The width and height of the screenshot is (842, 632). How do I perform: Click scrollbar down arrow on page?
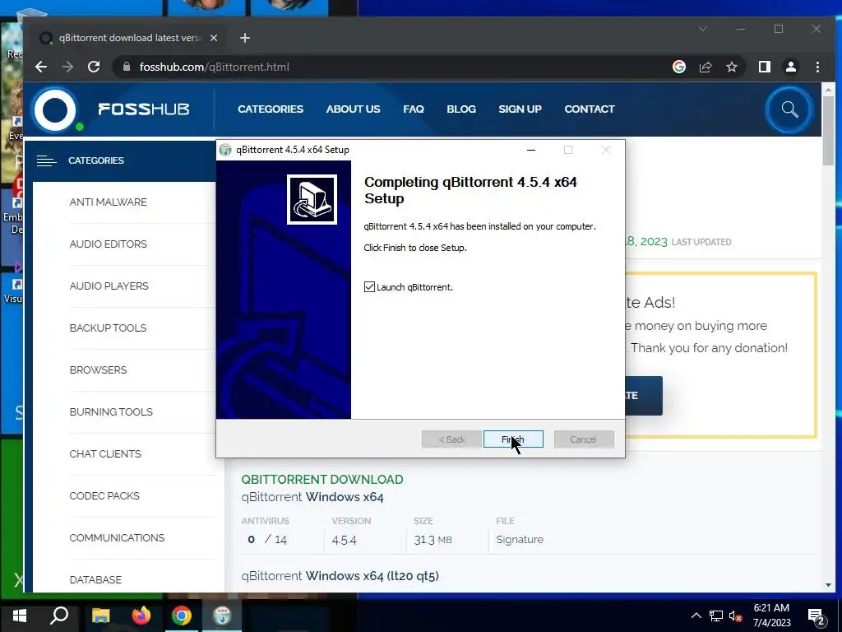[x=828, y=585]
